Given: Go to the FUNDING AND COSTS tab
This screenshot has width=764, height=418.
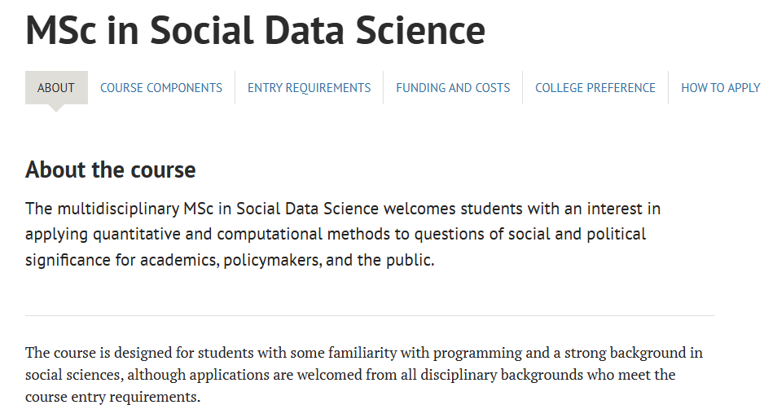Looking at the screenshot, I should (x=453, y=88).
